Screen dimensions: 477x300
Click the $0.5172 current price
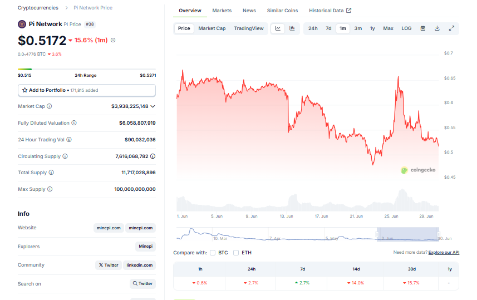42,41
